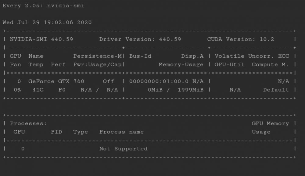The width and height of the screenshot is (305, 176).
Task: Click the Persistence-M column header
Action: click(98, 56)
